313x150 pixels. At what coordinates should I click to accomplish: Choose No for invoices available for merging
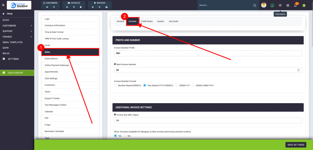pos(125,136)
